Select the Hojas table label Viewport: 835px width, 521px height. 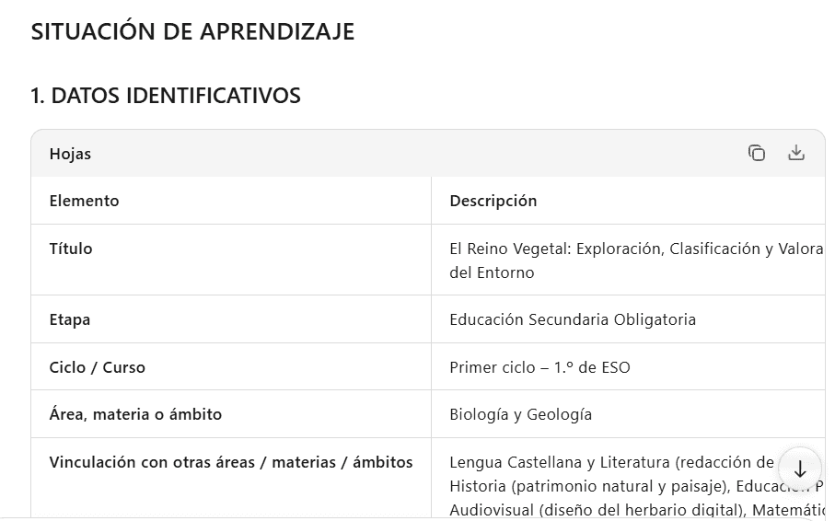[70, 154]
